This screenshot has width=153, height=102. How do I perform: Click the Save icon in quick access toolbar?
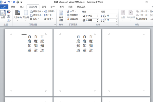point(5,2)
